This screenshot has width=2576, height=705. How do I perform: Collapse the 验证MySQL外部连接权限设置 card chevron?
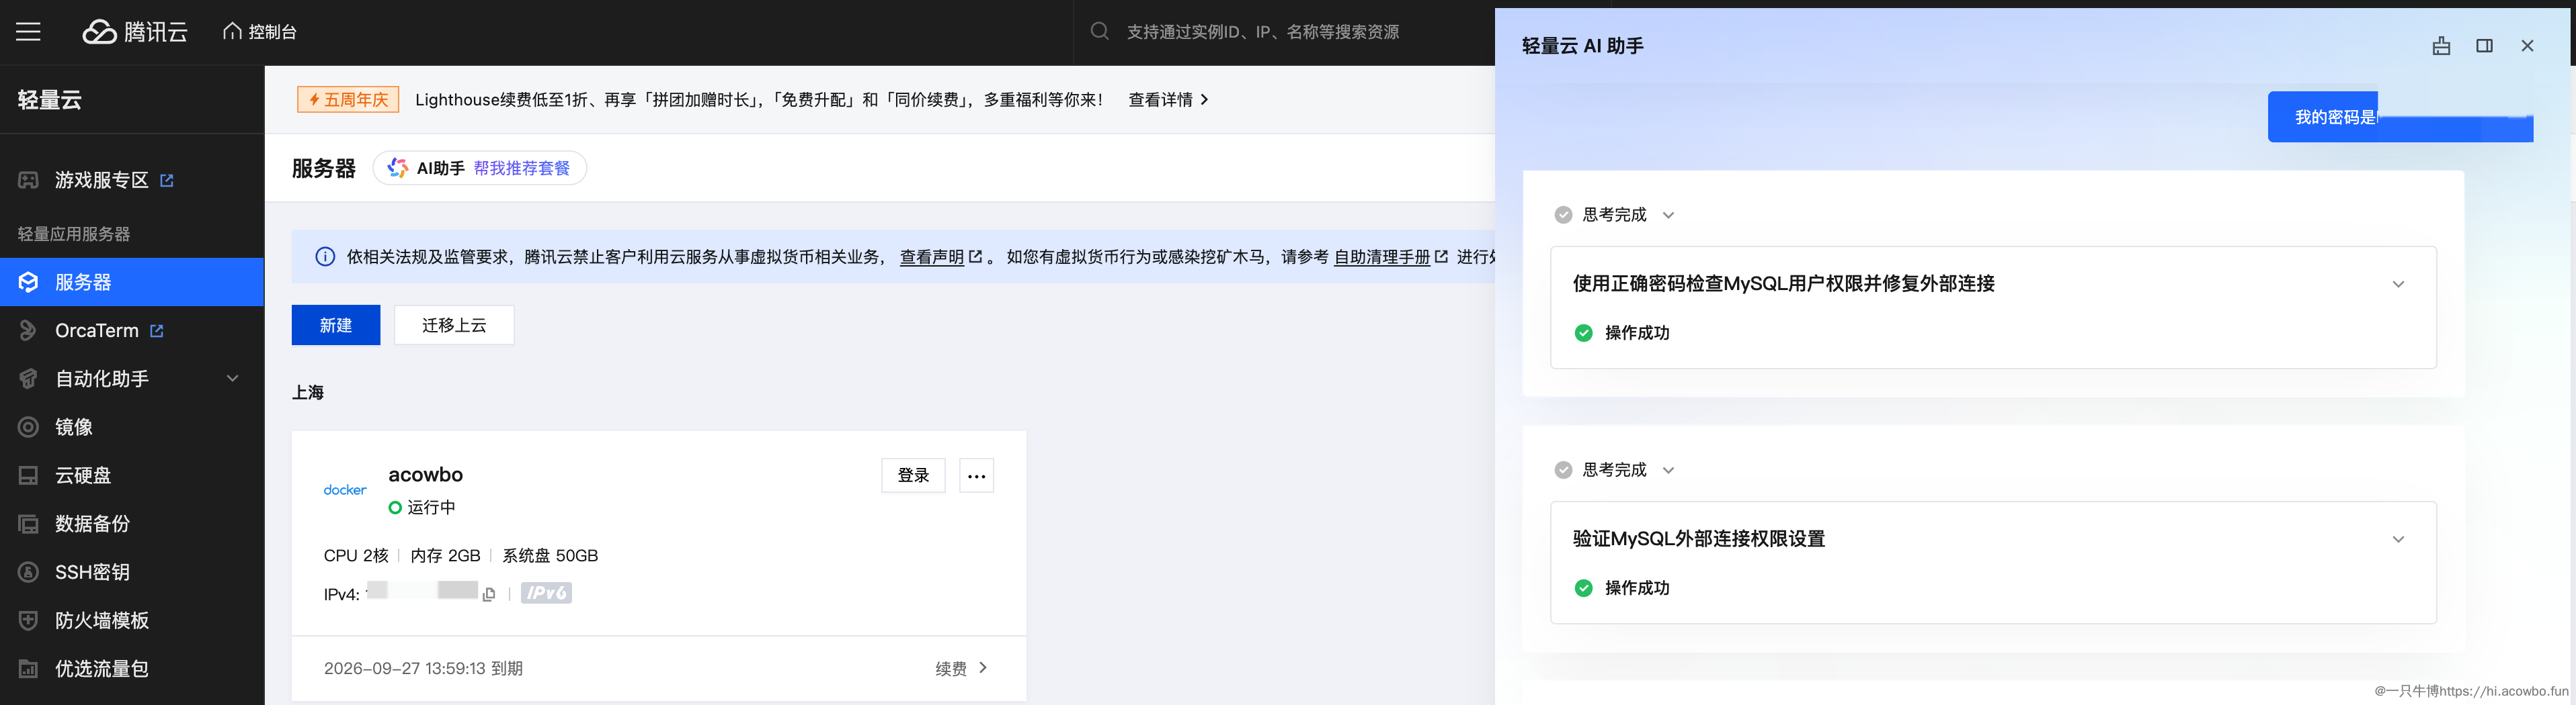(x=2398, y=540)
